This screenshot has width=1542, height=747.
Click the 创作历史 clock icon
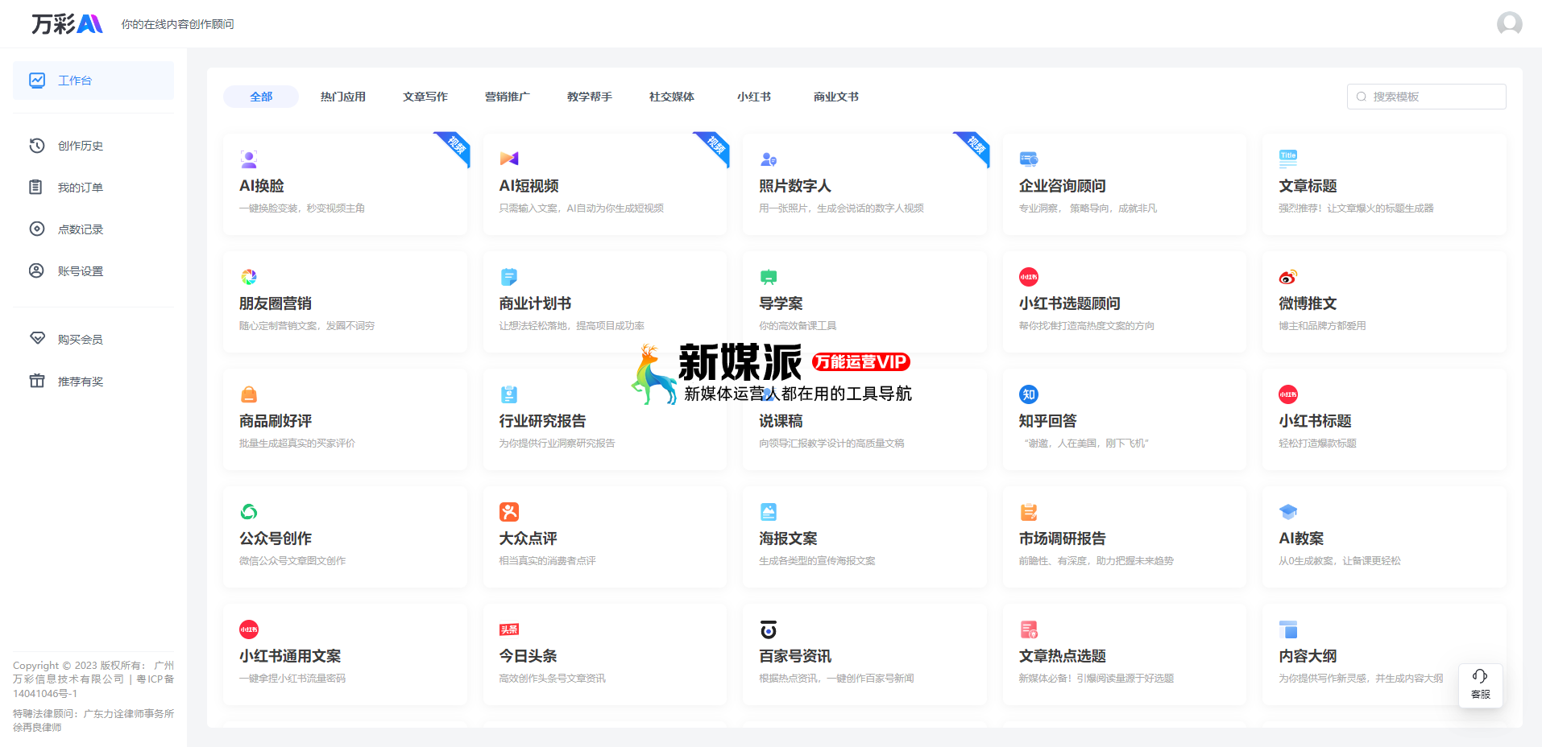37,146
